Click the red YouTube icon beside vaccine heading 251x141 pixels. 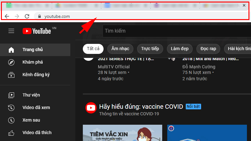[91, 108]
